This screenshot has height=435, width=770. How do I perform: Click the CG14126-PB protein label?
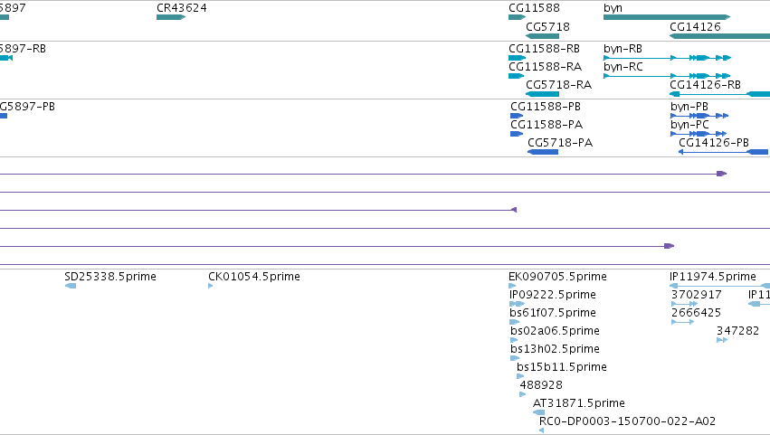pyautogui.click(x=714, y=143)
